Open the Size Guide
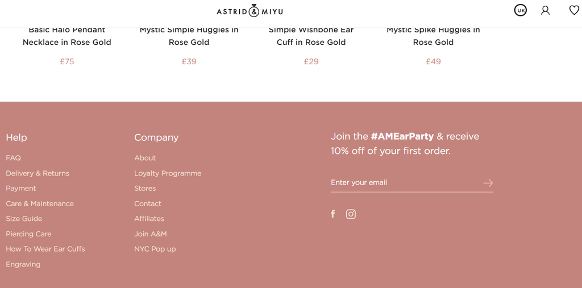This screenshot has width=582, height=288. pyautogui.click(x=24, y=219)
